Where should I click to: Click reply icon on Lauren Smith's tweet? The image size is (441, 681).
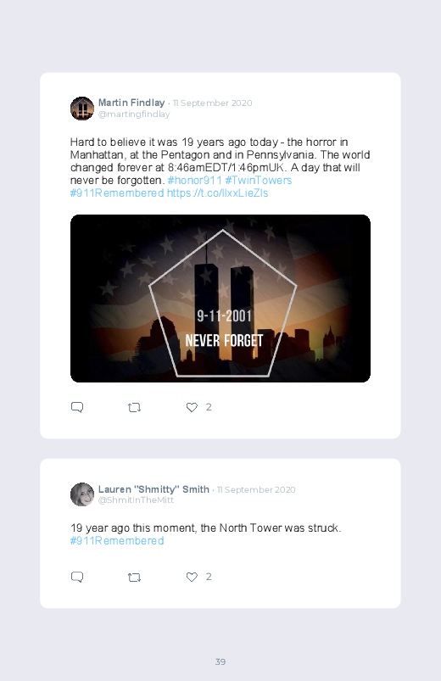tap(77, 577)
